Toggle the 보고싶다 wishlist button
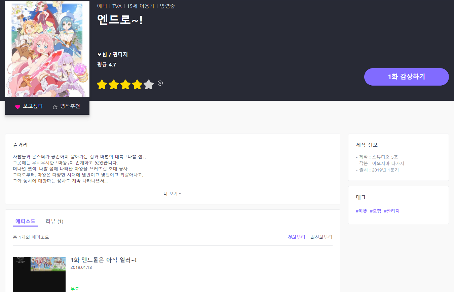 (x=29, y=106)
